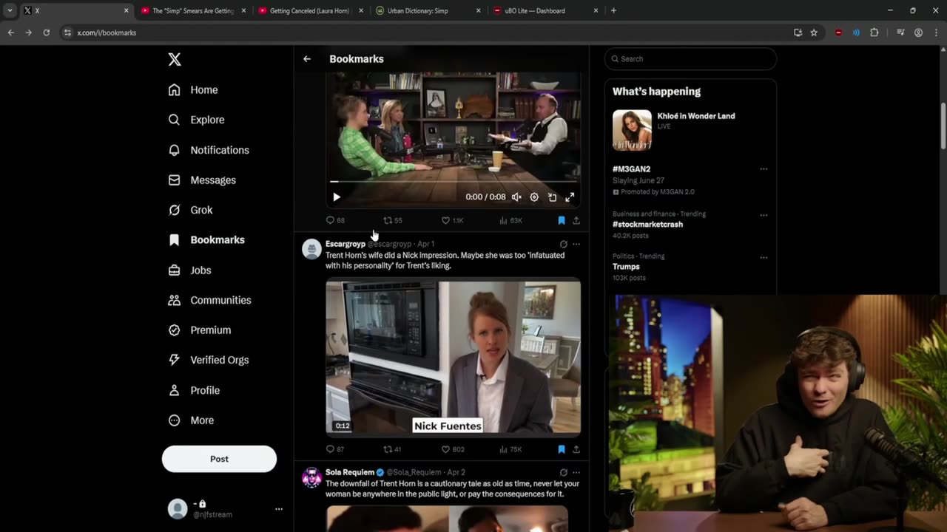The image size is (947, 532).
Task: Remove bookmark on Escargroyp post
Action: (562, 449)
